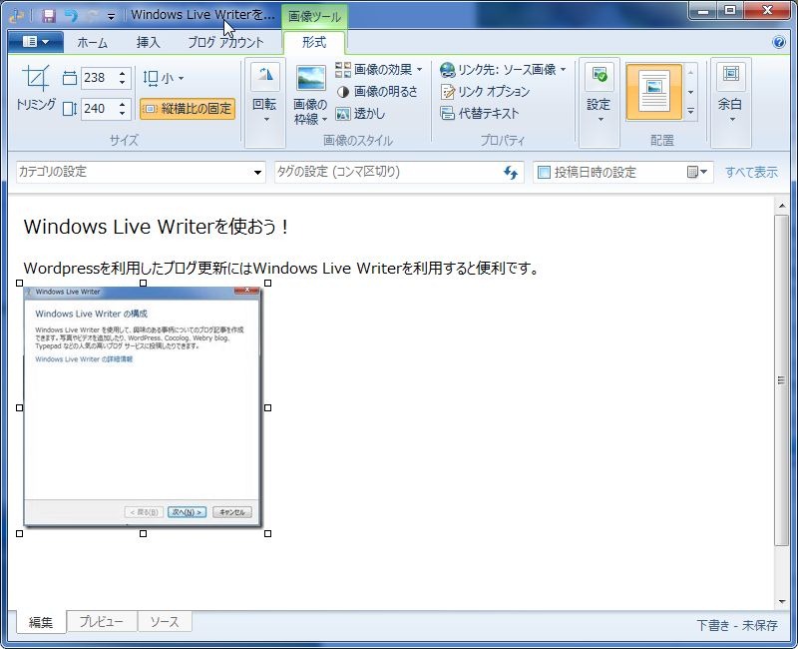The image size is (798, 649).
Task: Click the image height input field
Action: pos(99,109)
